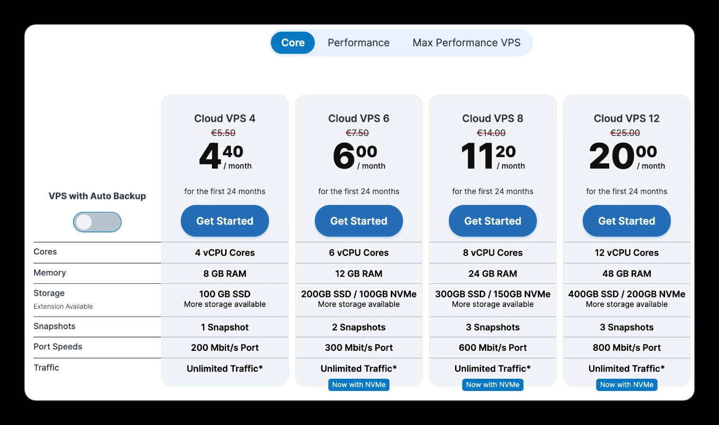The width and height of the screenshot is (719, 425).
Task: Click Get Started for Cloud VPS 12
Action: point(626,221)
